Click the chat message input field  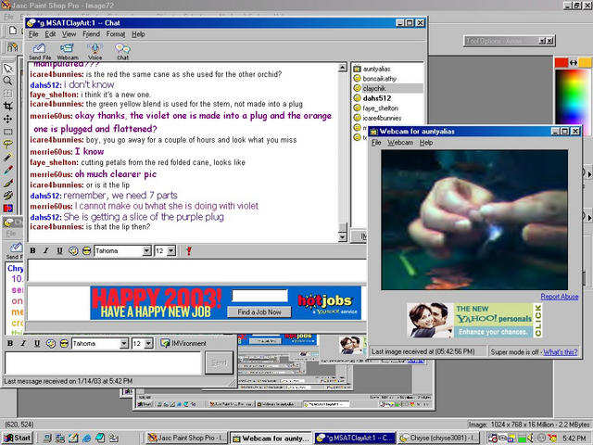[196, 270]
